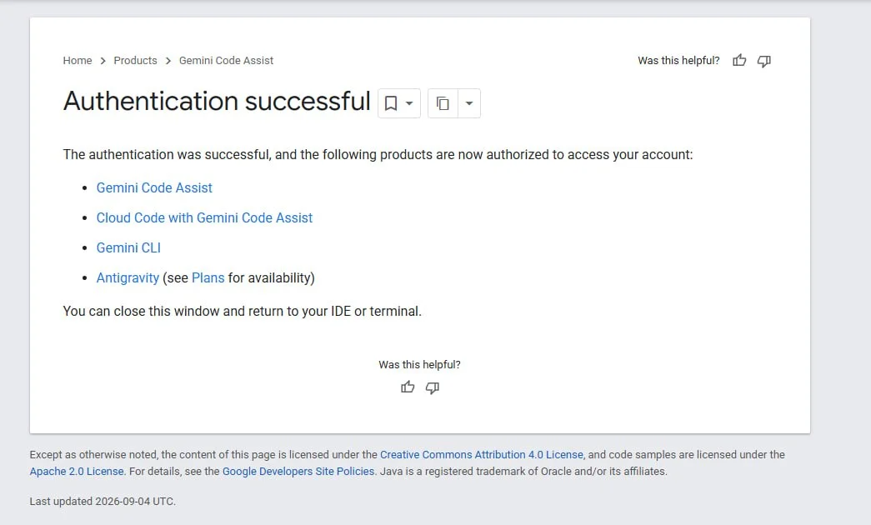Open Cloud Code with Gemini Code Assist link
871x525 pixels.
204,217
